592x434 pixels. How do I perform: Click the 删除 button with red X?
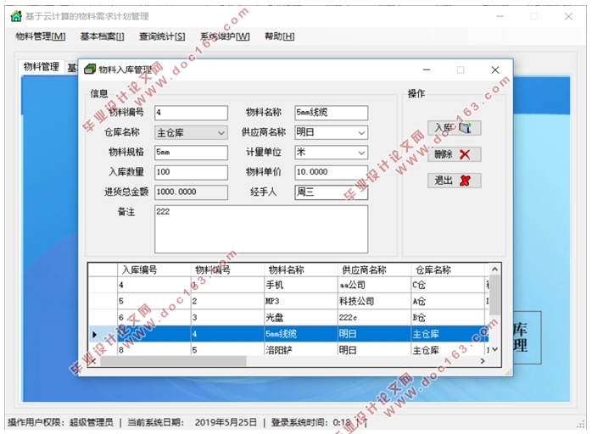pos(455,154)
